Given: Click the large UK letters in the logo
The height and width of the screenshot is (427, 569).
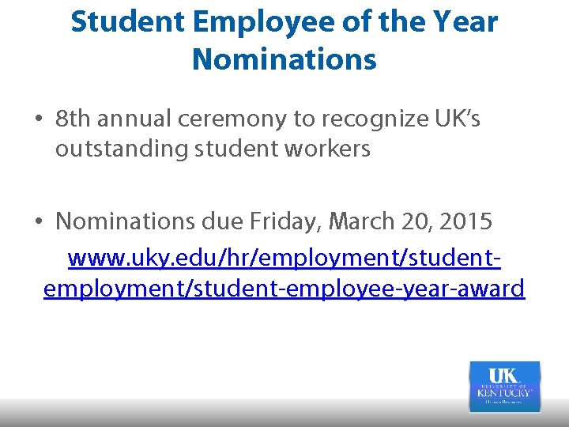Looking at the screenshot, I should pos(504,376).
